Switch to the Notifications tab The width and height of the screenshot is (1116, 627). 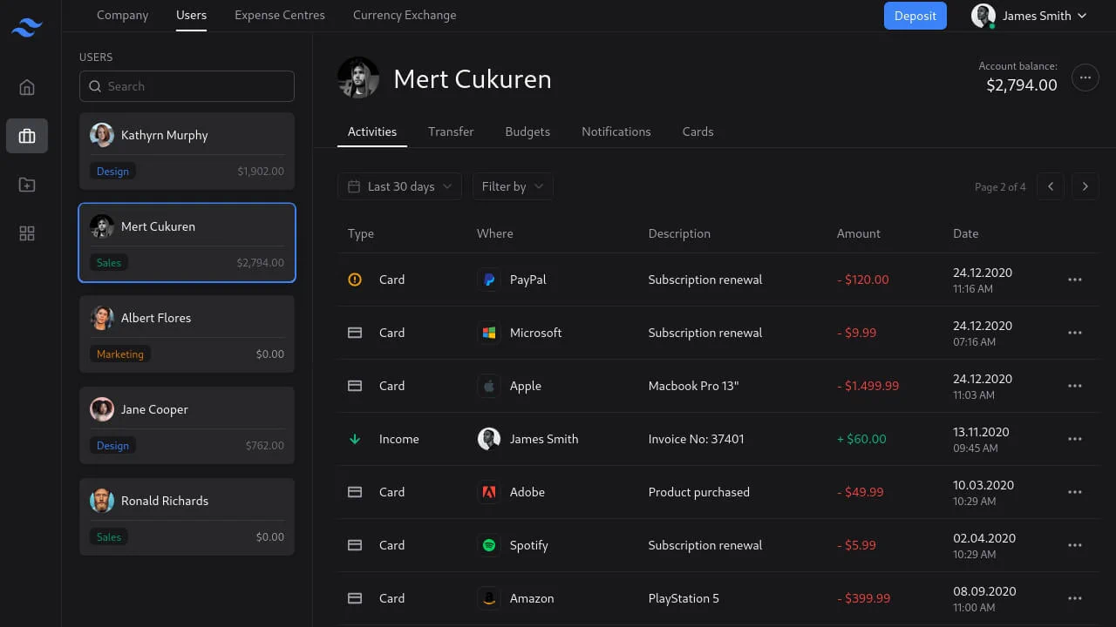(x=616, y=131)
